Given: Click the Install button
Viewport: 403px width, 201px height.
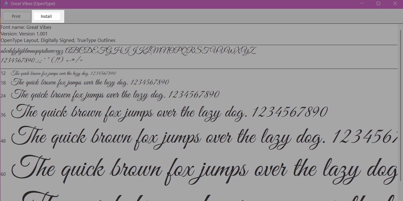Looking at the screenshot, I should tap(47, 16).
